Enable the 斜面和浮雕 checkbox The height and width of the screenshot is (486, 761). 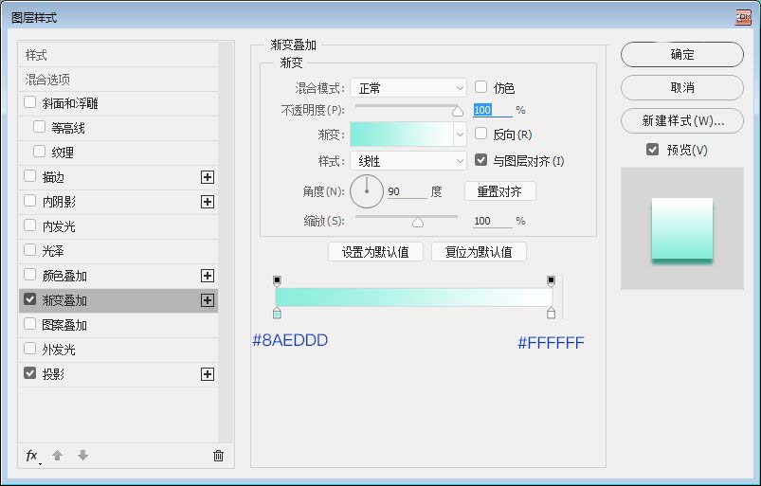coord(30,102)
